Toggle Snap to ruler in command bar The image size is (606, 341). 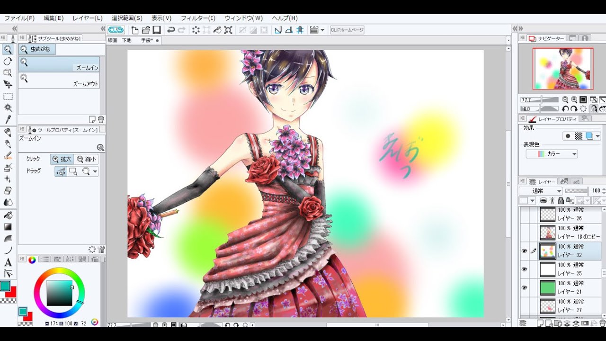tap(278, 30)
